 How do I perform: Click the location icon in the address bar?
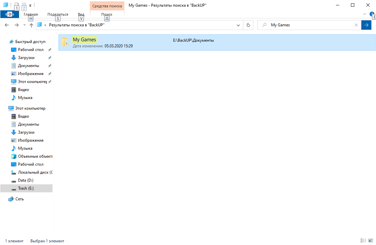coord(39,25)
